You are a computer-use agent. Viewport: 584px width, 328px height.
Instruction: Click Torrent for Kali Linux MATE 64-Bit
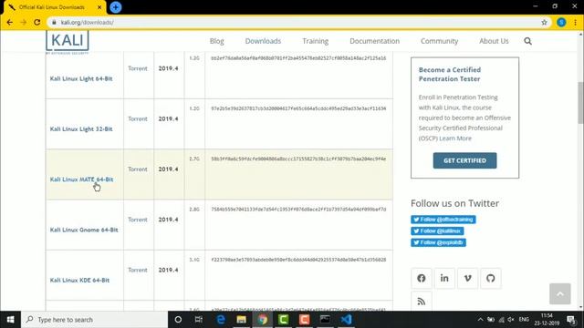(138, 169)
